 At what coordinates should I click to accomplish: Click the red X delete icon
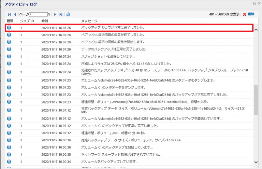[244, 14]
